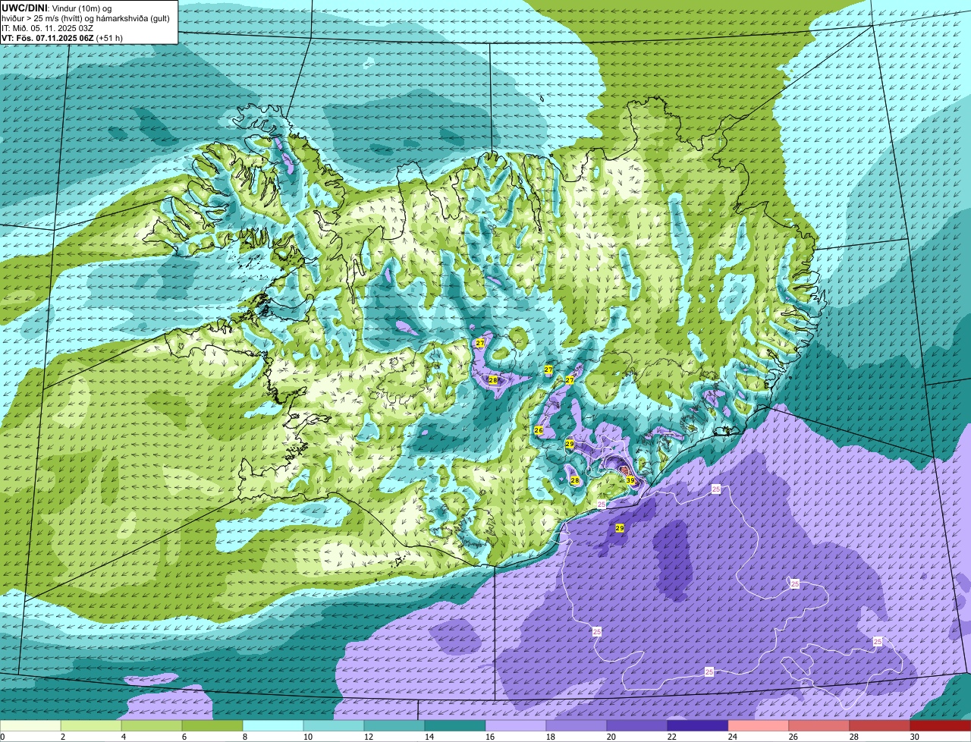Click the '16' tick label on legend scale

490,737
